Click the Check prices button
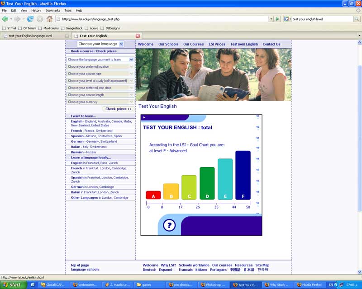 (118, 109)
